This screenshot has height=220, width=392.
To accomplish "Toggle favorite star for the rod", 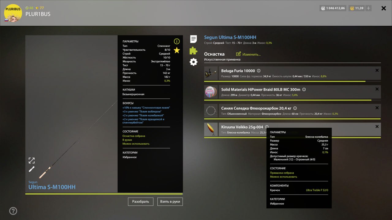I will (177, 50).
